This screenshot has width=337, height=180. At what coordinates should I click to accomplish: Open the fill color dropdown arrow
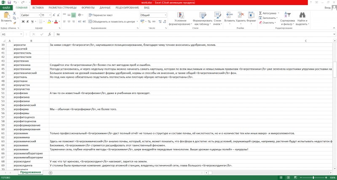coord(52,21)
